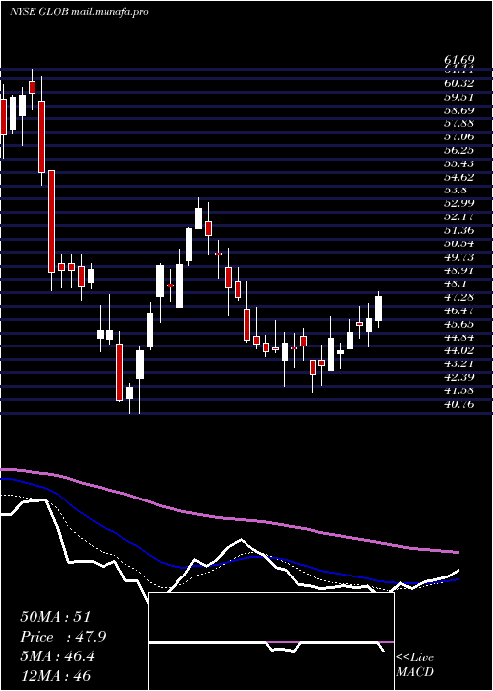Click the 43.21 price axis label
The image size is (493, 691).
point(458,364)
